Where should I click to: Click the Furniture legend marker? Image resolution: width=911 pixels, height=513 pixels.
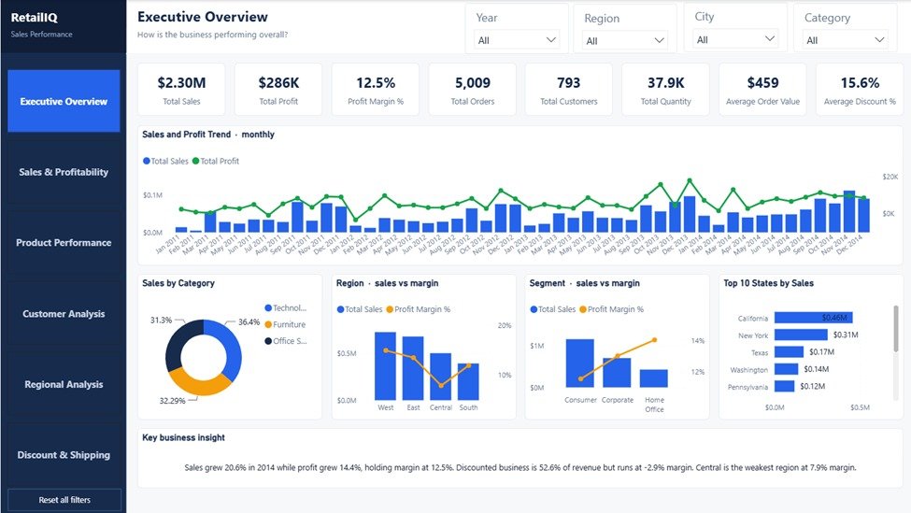pos(268,324)
